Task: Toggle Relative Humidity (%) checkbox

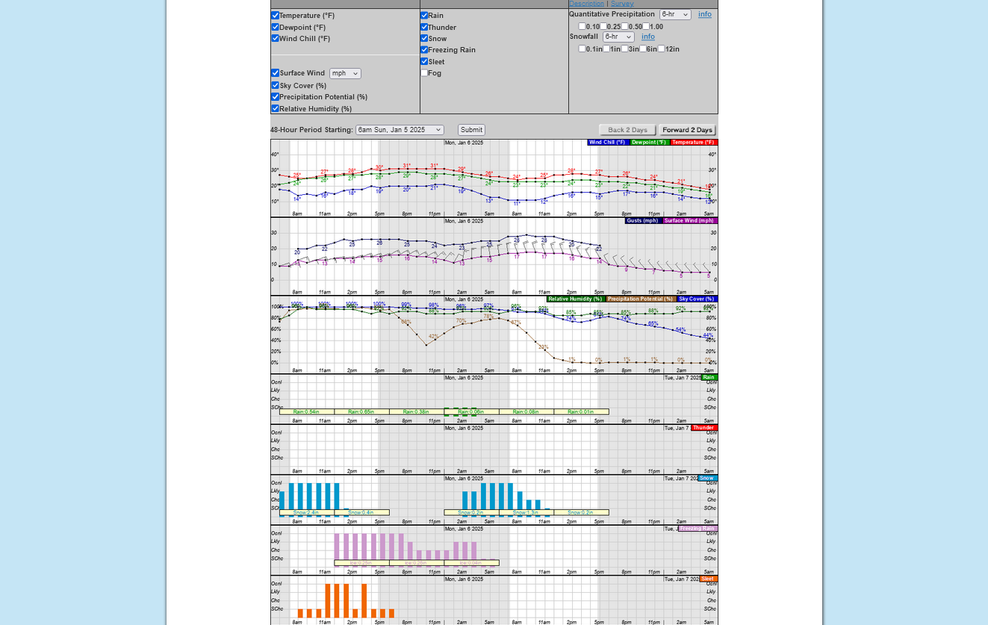Action: pos(276,108)
